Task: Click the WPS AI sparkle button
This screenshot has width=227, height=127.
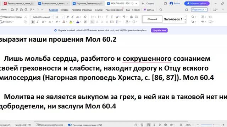Action: (x=149, y=10)
